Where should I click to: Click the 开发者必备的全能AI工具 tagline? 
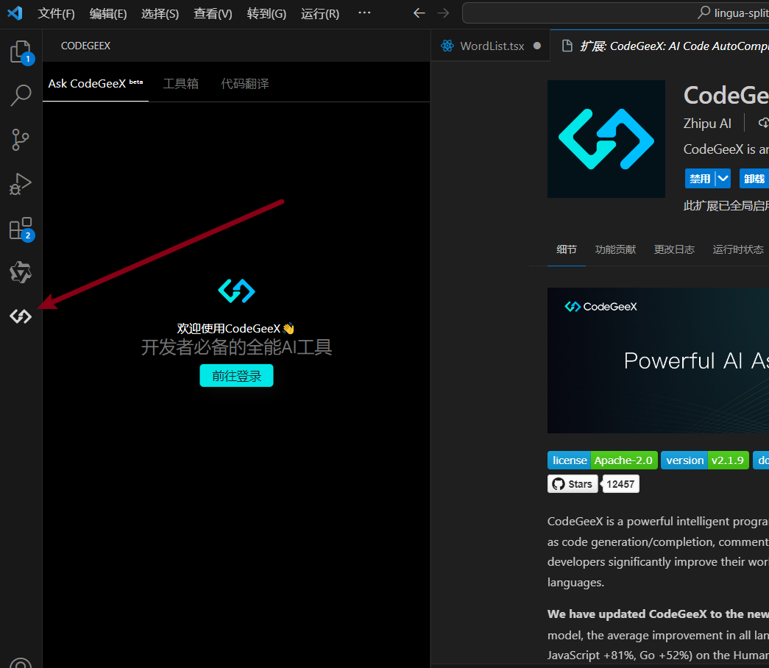[x=236, y=347]
